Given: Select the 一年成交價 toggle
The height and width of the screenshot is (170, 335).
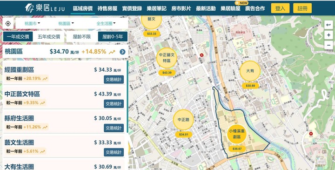Looking at the screenshot, I should [18, 37].
